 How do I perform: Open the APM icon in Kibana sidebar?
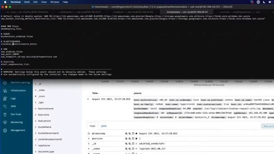coord(5,107)
